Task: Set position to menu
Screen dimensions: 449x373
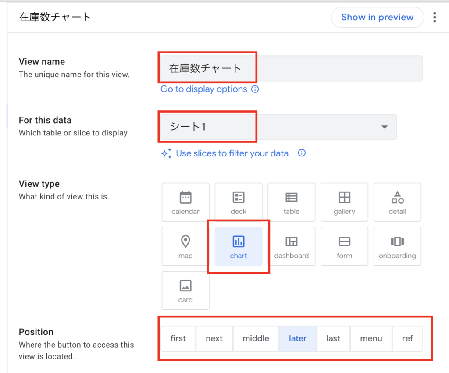Action: (x=371, y=338)
